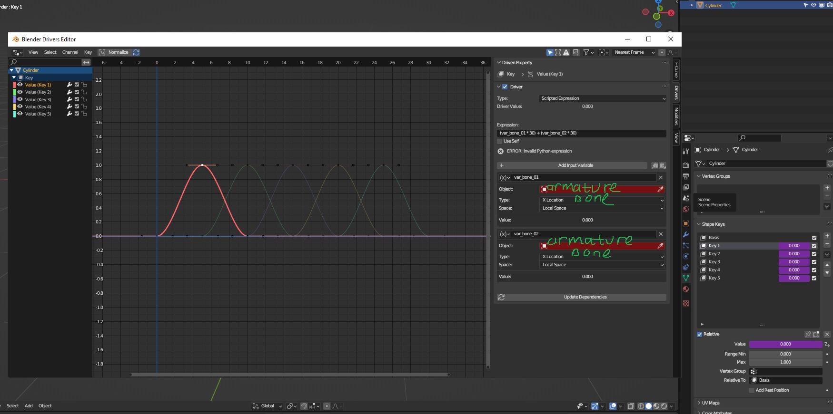The width and height of the screenshot is (833, 414).
Task: Open the Render properties tab
Action: (x=686, y=165)
